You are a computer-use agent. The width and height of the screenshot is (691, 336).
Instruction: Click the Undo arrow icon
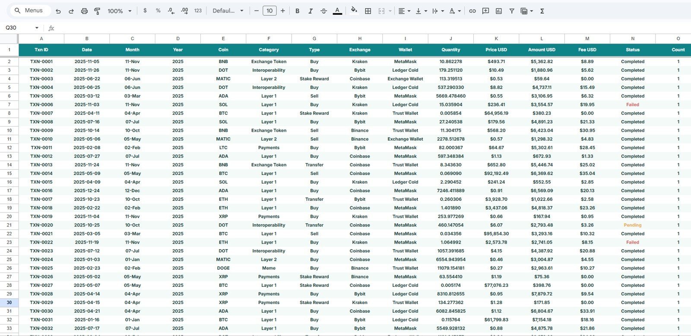pyautogui.click(x=58, y=11)
